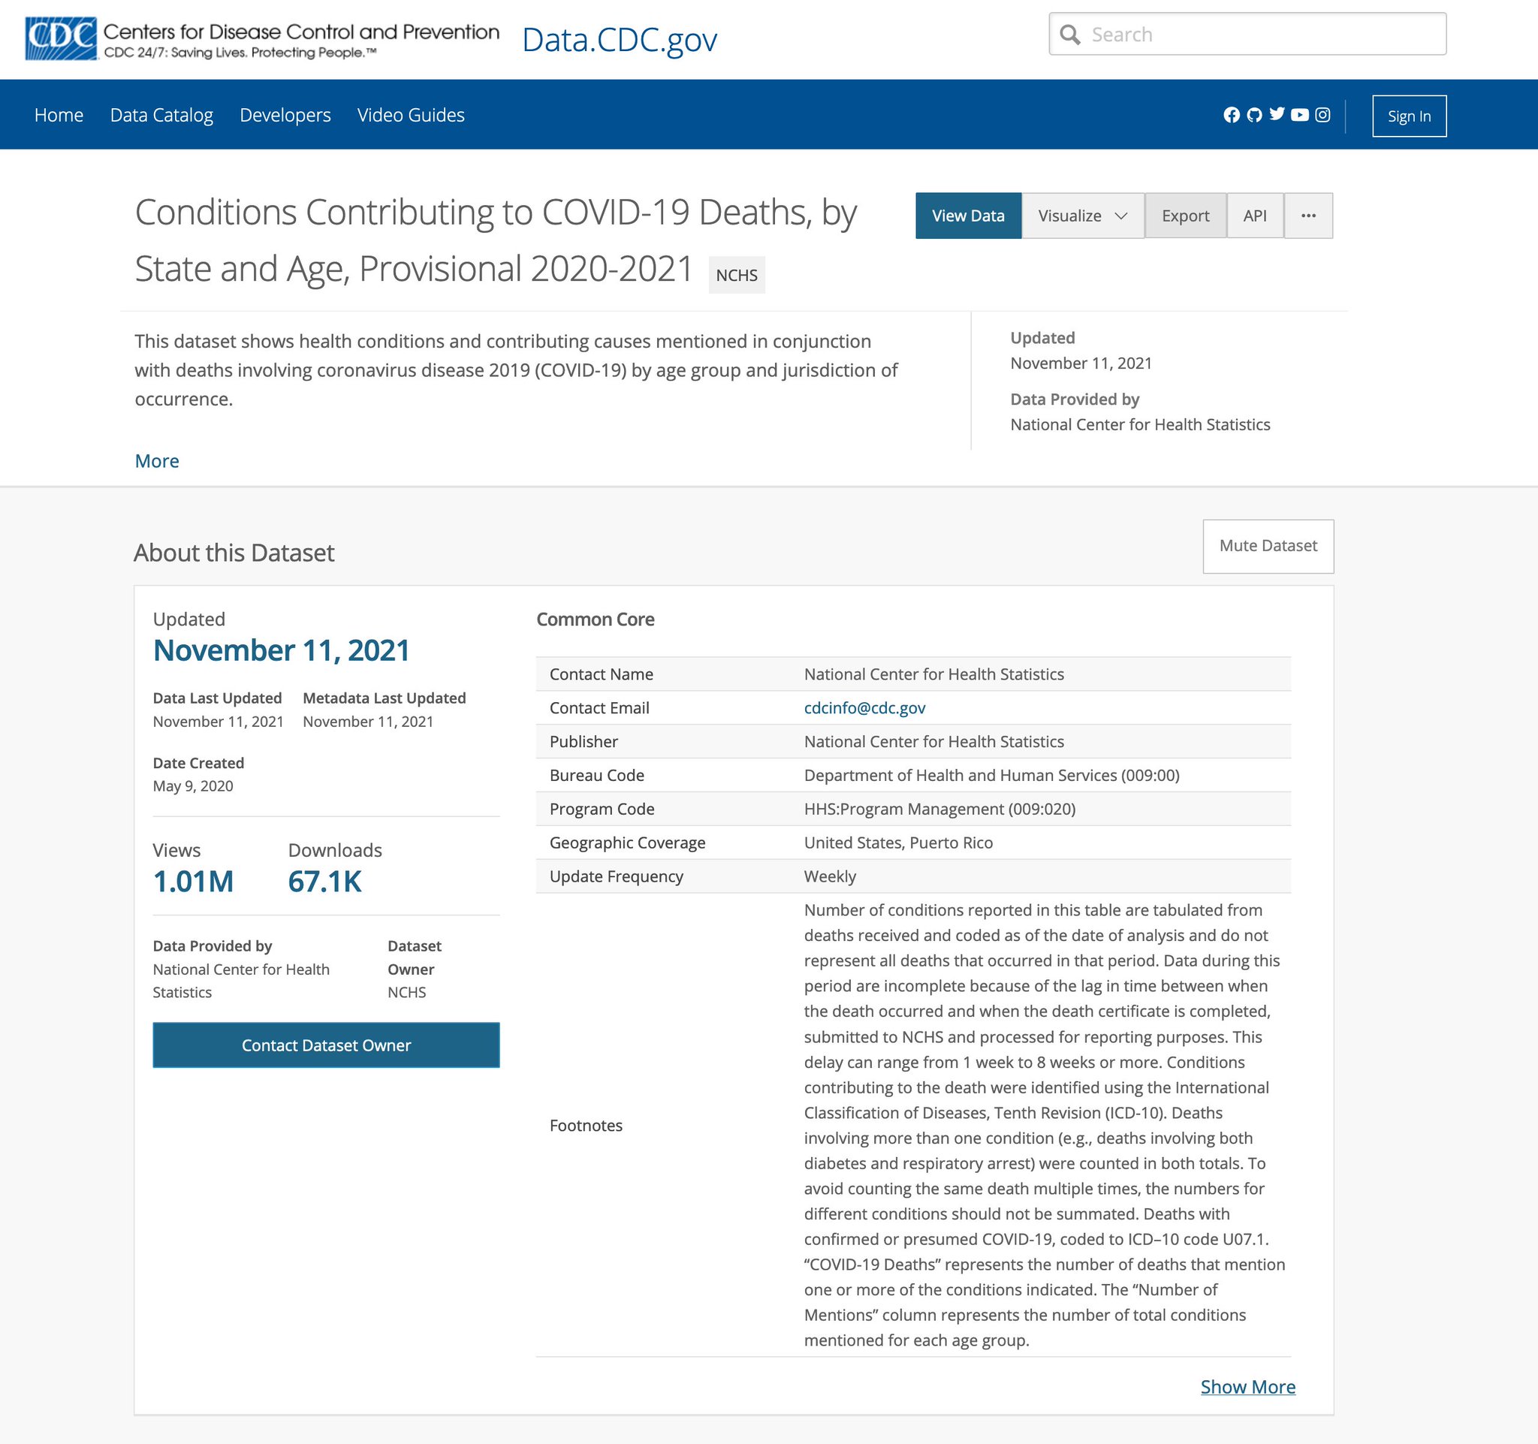
Task: Click the About this Dataset heading
Action: pyautogui.click(x=234, y=553)
